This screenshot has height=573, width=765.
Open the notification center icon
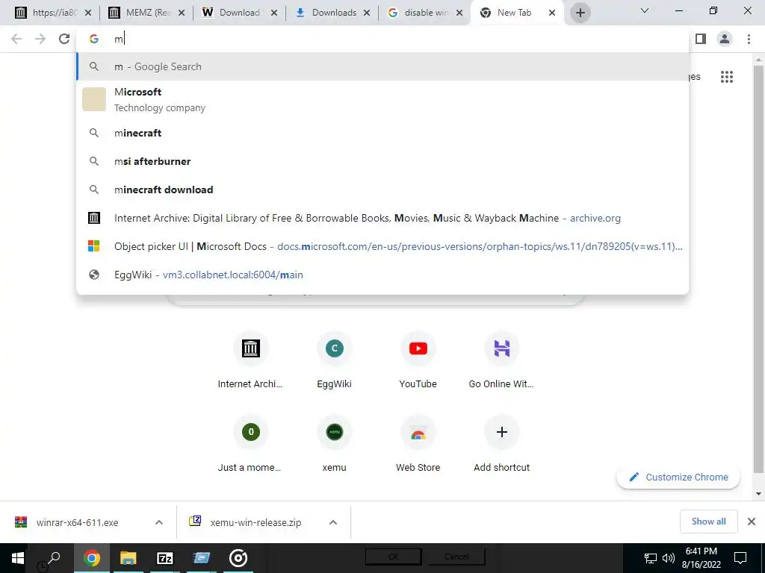click(740, 558)
